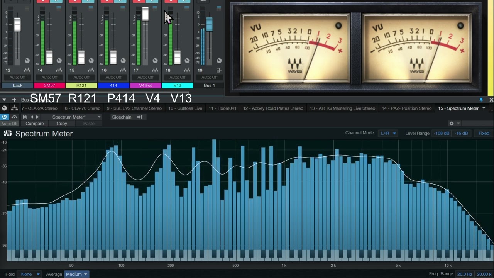The height and width of the screenshot is (278, 494).
Task: Toggle the Fixed level range button
Action: [484, 133]
